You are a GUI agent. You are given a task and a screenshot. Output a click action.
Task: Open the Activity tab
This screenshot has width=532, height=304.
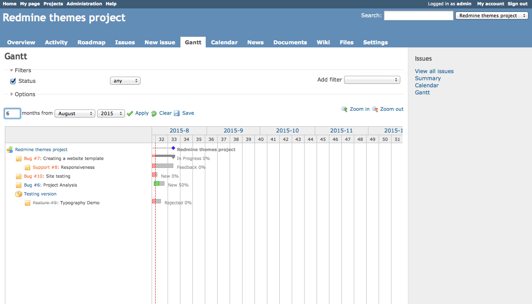(x=56, y=43)
